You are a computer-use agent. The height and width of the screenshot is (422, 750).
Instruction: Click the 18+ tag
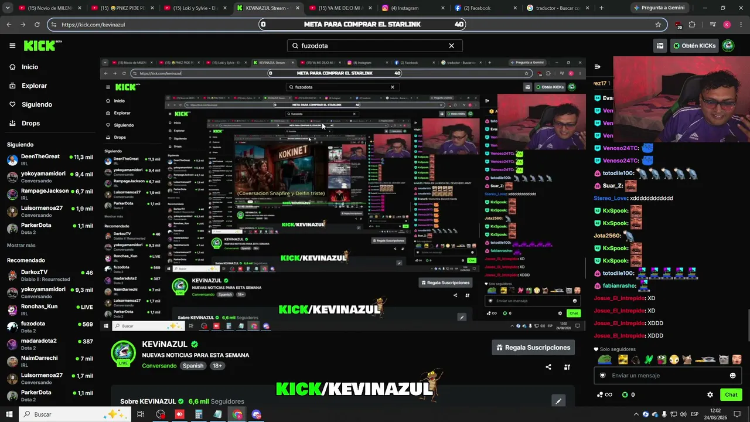point(217,366)
